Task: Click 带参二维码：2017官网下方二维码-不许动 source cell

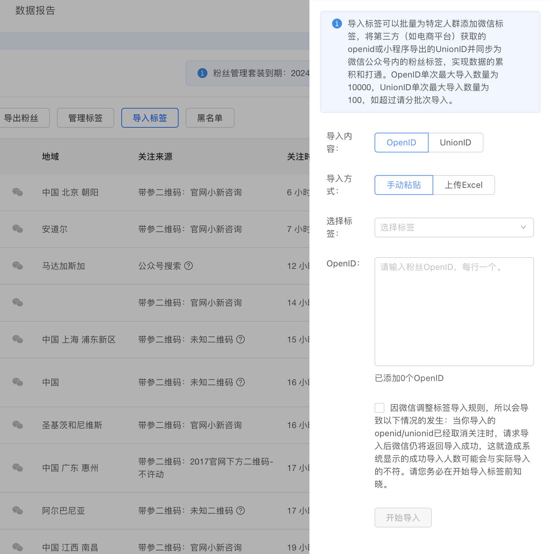Action: (206, 468)
